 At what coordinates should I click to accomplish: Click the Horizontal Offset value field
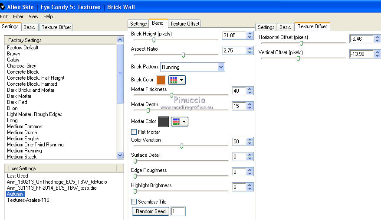click(x=362, y=39)
